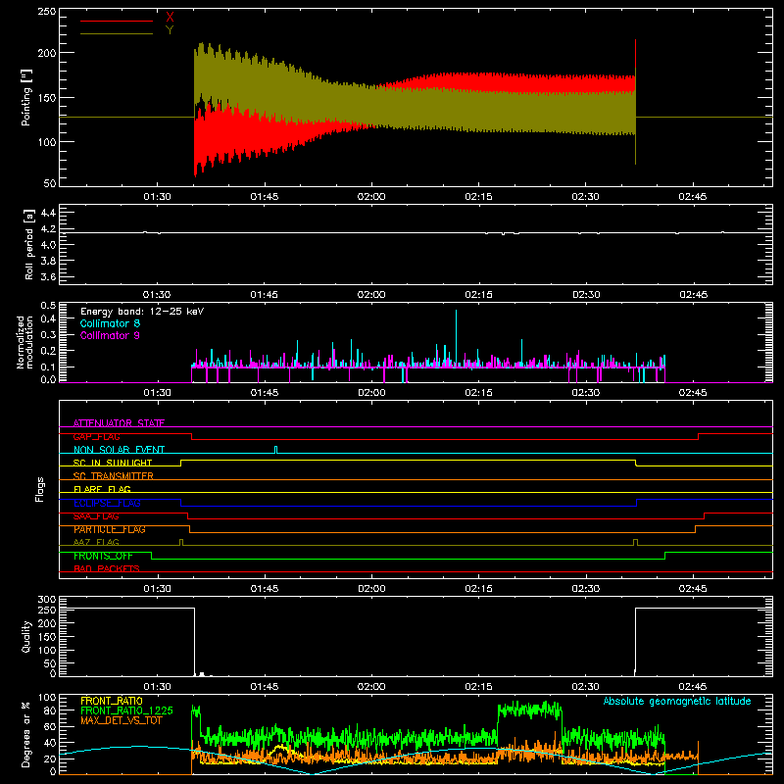This screenshot has height=784, width=784.
Task: Click the AA7_FLAG pulse near 02:37
Action: (x=635, y=542)
